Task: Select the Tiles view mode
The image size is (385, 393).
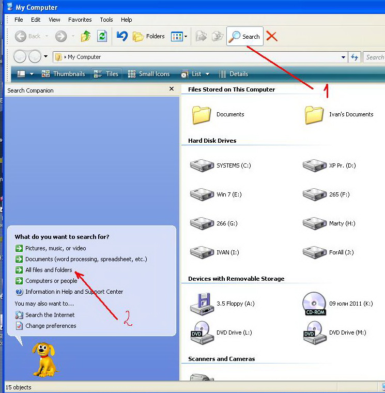Action: [106, 74]
